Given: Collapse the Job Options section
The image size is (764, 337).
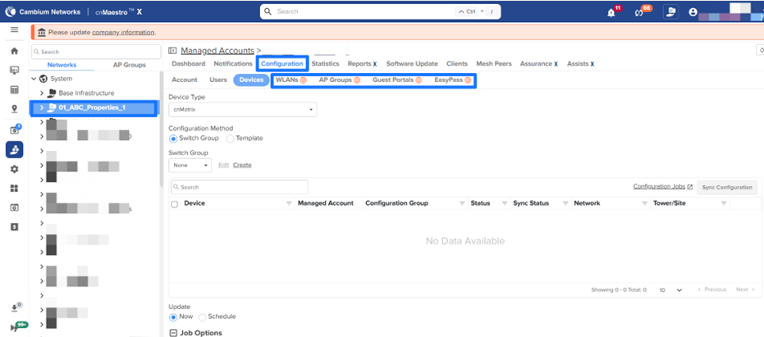Looking at the screenshot, I should click(173, 332).
